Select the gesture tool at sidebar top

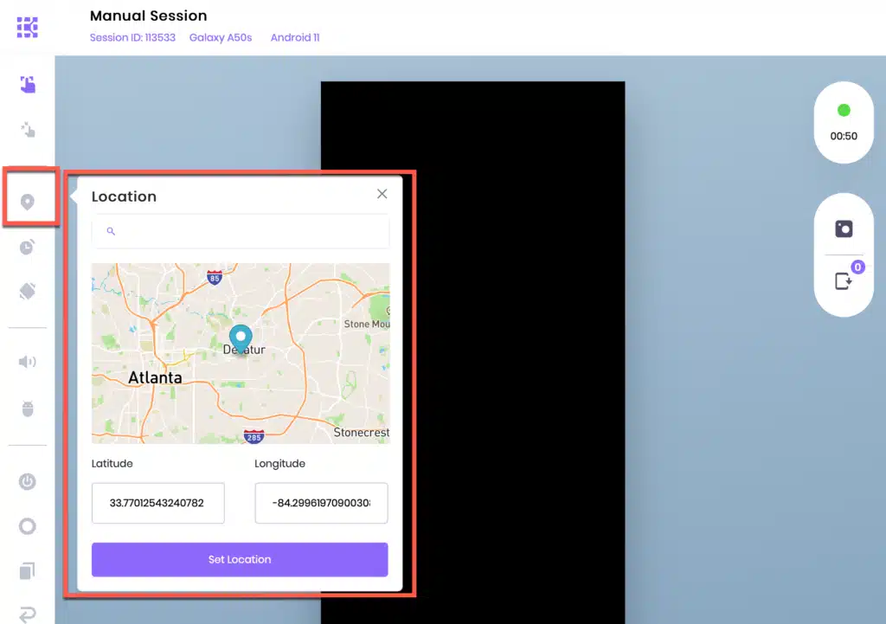pos(28,85)
